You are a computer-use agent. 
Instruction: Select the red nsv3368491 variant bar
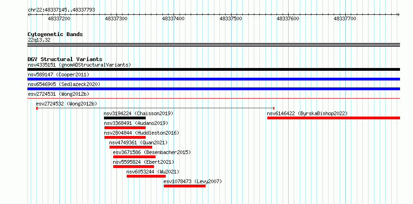125,128
